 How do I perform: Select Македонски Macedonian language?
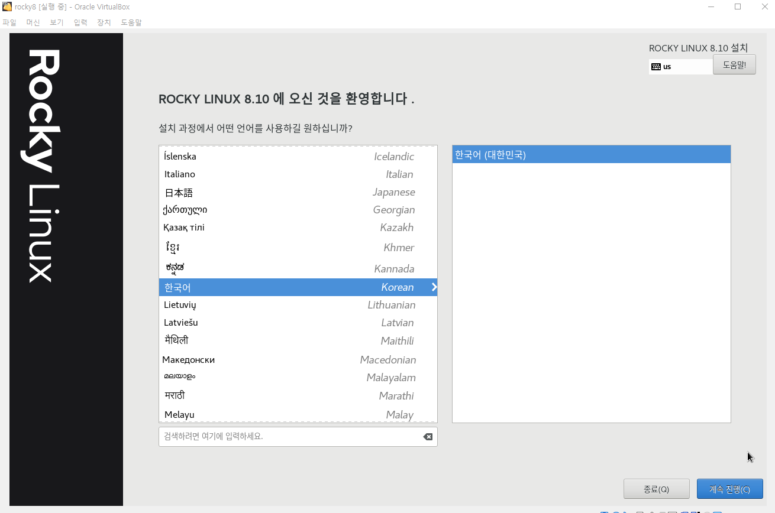(x=298, y=359)
